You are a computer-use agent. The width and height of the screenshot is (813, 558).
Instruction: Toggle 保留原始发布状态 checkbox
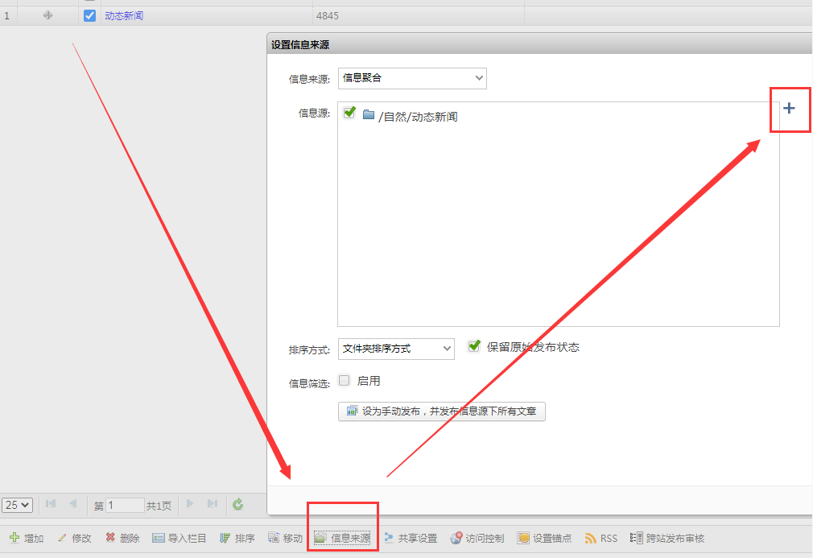(474, 345)
